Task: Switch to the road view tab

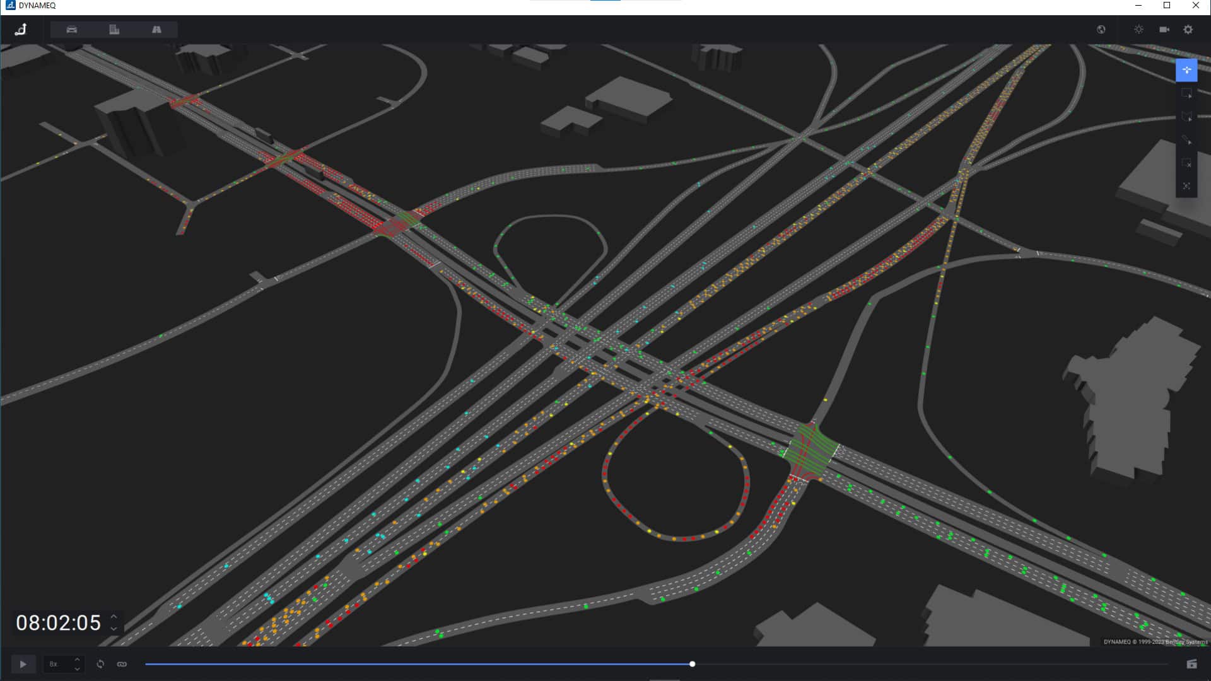Action: (x=156, y=30)
